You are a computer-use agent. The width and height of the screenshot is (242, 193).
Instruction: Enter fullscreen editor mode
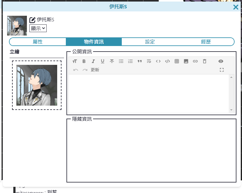point(222,70)
